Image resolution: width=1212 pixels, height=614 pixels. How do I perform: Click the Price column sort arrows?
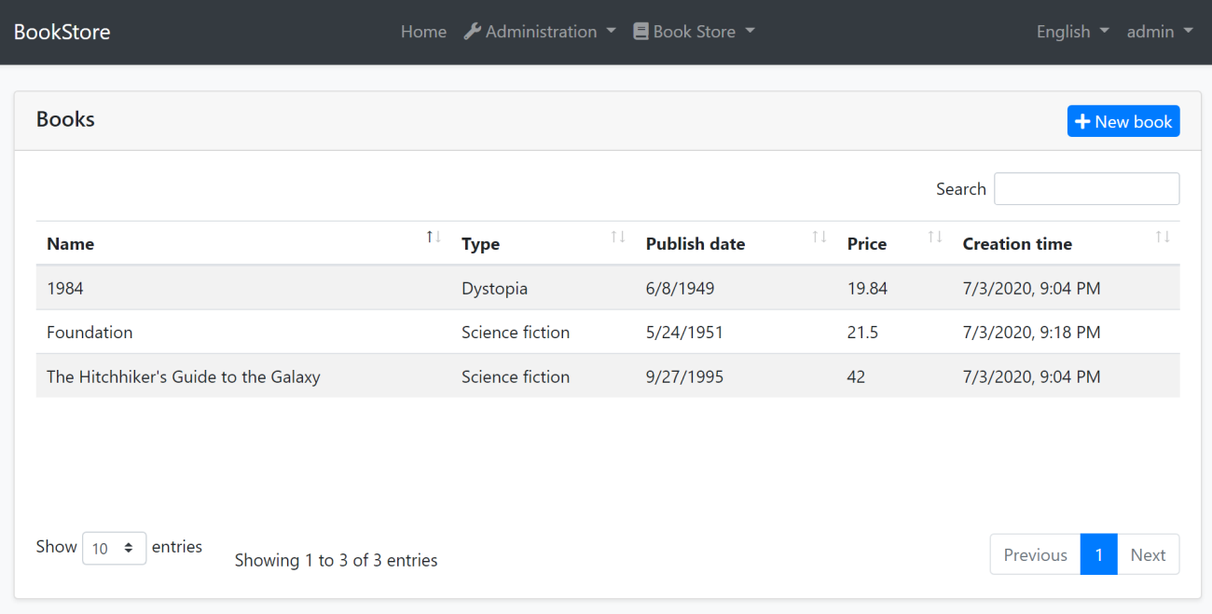pos(934,237)
